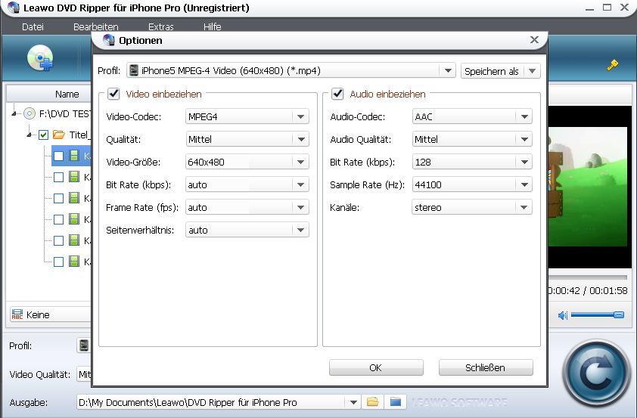Check the third chapter checkbox
This screenshot has width=637, height=418.
click(x=58, y=199)
